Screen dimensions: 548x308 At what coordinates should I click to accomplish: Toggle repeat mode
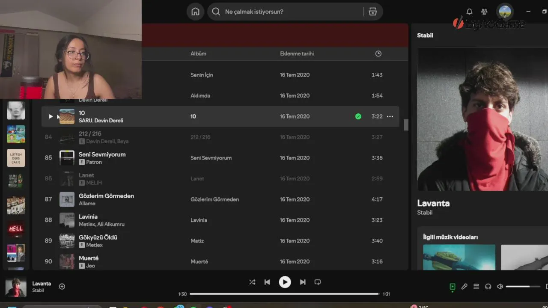point(318,282)
